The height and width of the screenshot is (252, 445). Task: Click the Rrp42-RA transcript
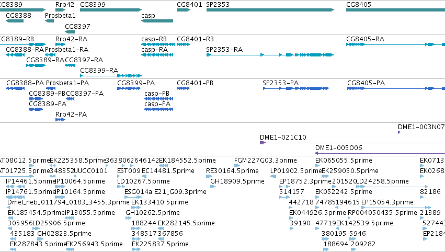61,44
